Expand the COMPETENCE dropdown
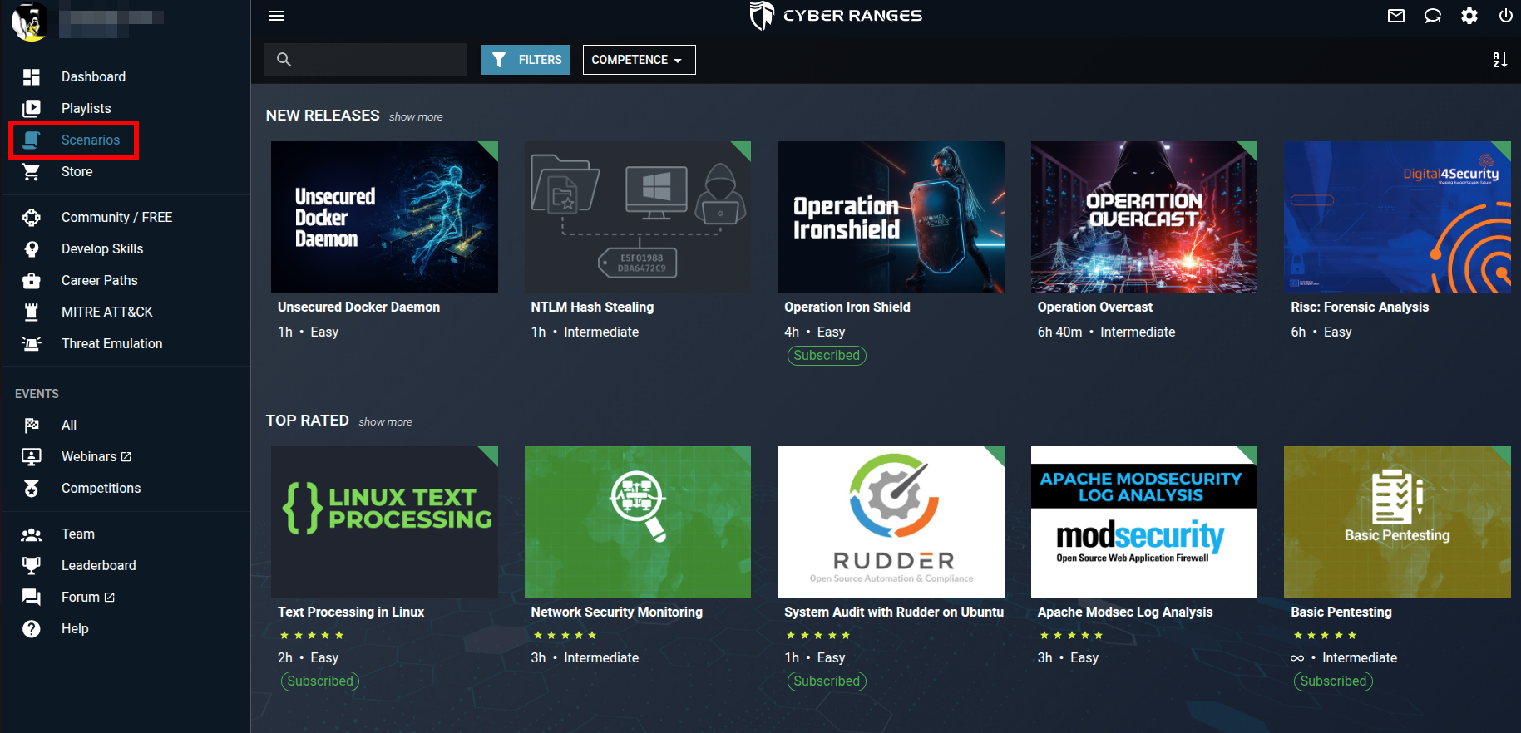This screenshot has width=1521, height=733. (639, 60)
